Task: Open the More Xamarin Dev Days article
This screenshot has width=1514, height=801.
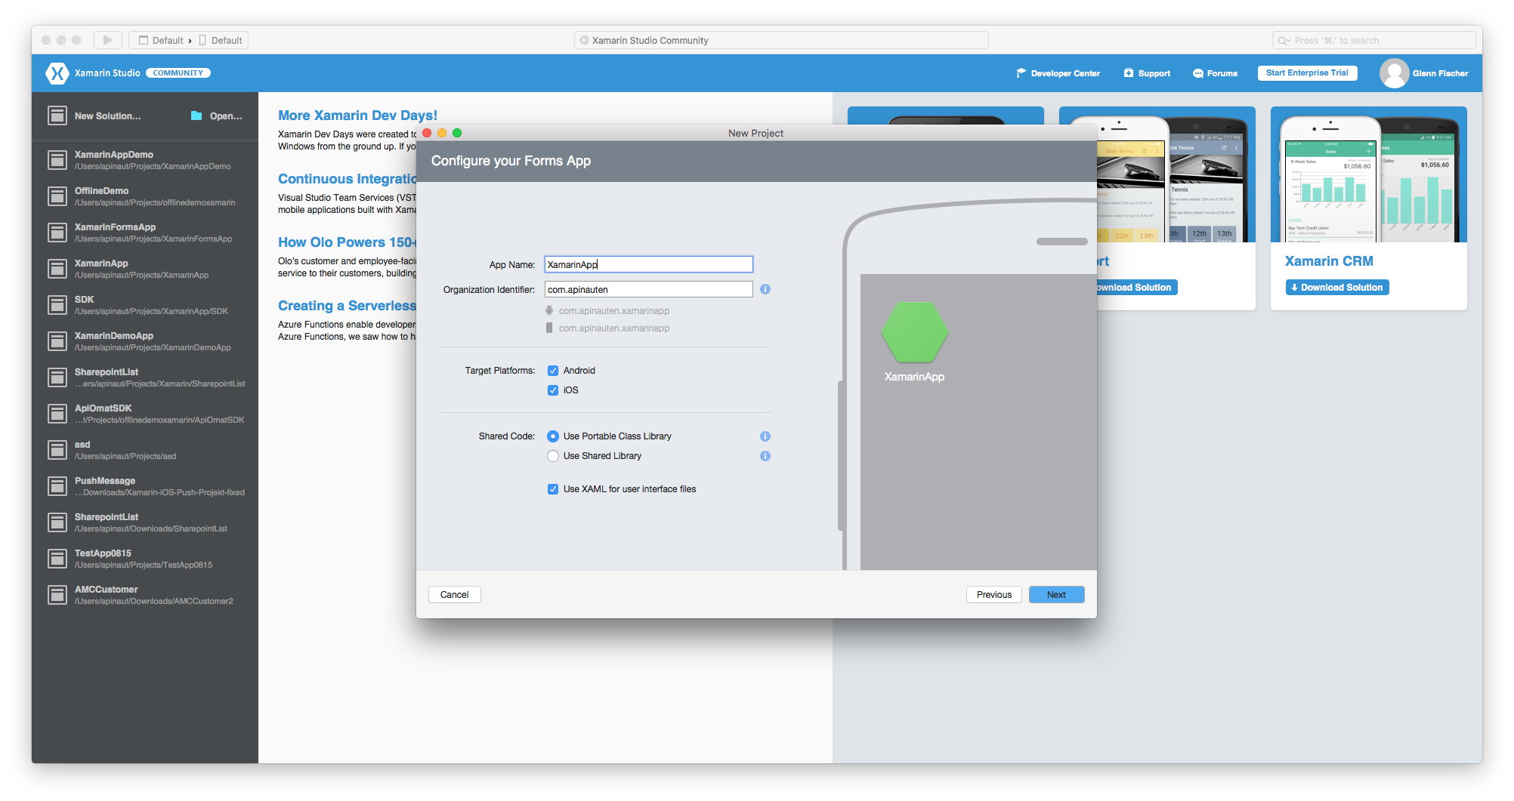Action: 357,116
